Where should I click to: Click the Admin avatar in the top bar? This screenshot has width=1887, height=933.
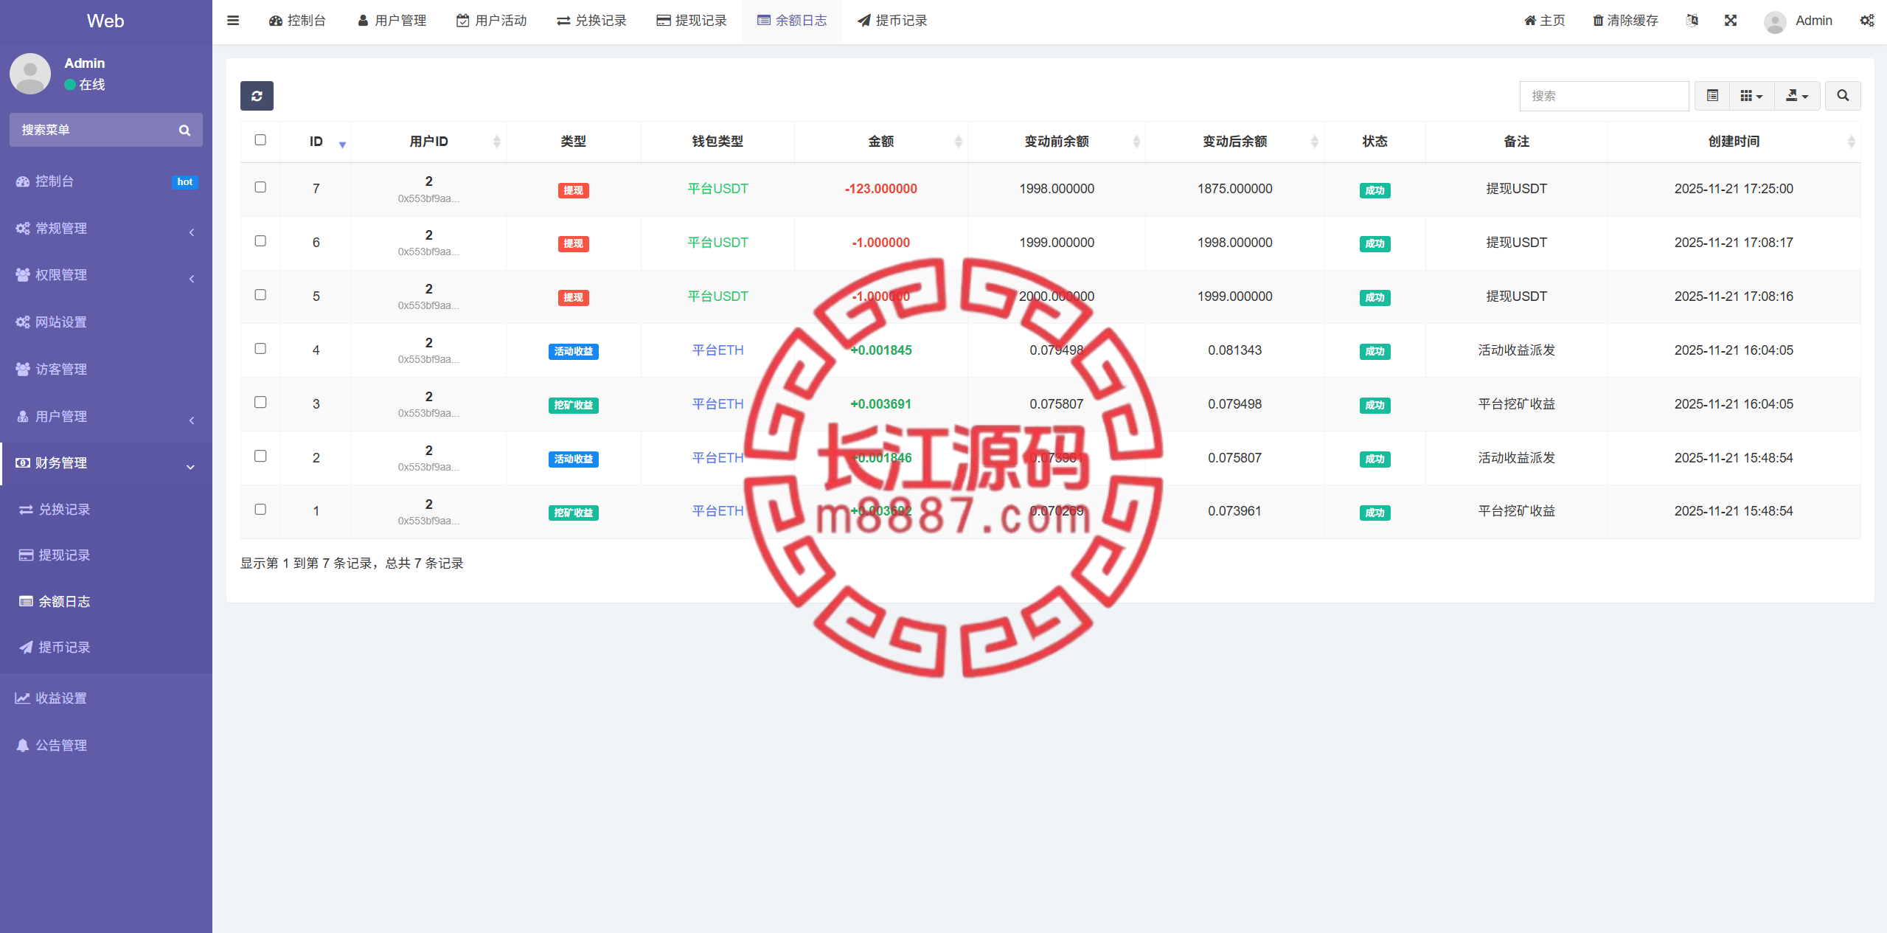(1774, 21)
